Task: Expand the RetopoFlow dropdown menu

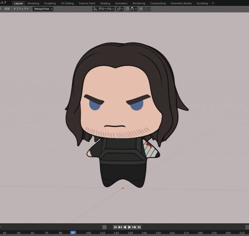Action: [x=43, y=9]
